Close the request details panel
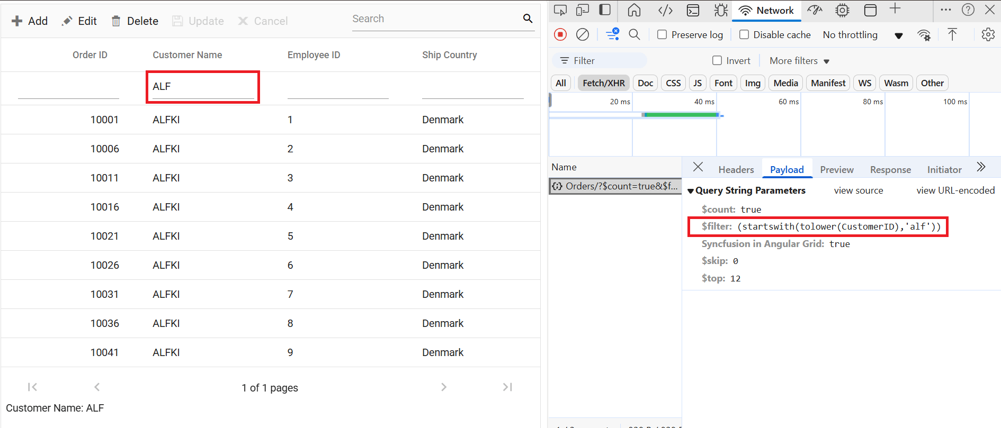The height and width of the screenshot is (428, 1001). 698,167
